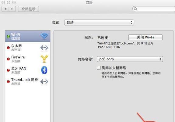Click the Wi-Fi signal icon in sidebar
Viewport: 175px width, 122px height.
[x=44, y=36]
